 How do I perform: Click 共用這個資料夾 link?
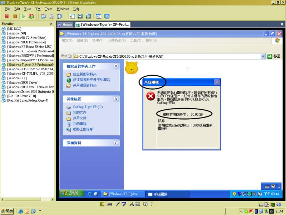(x=85, y=85)
